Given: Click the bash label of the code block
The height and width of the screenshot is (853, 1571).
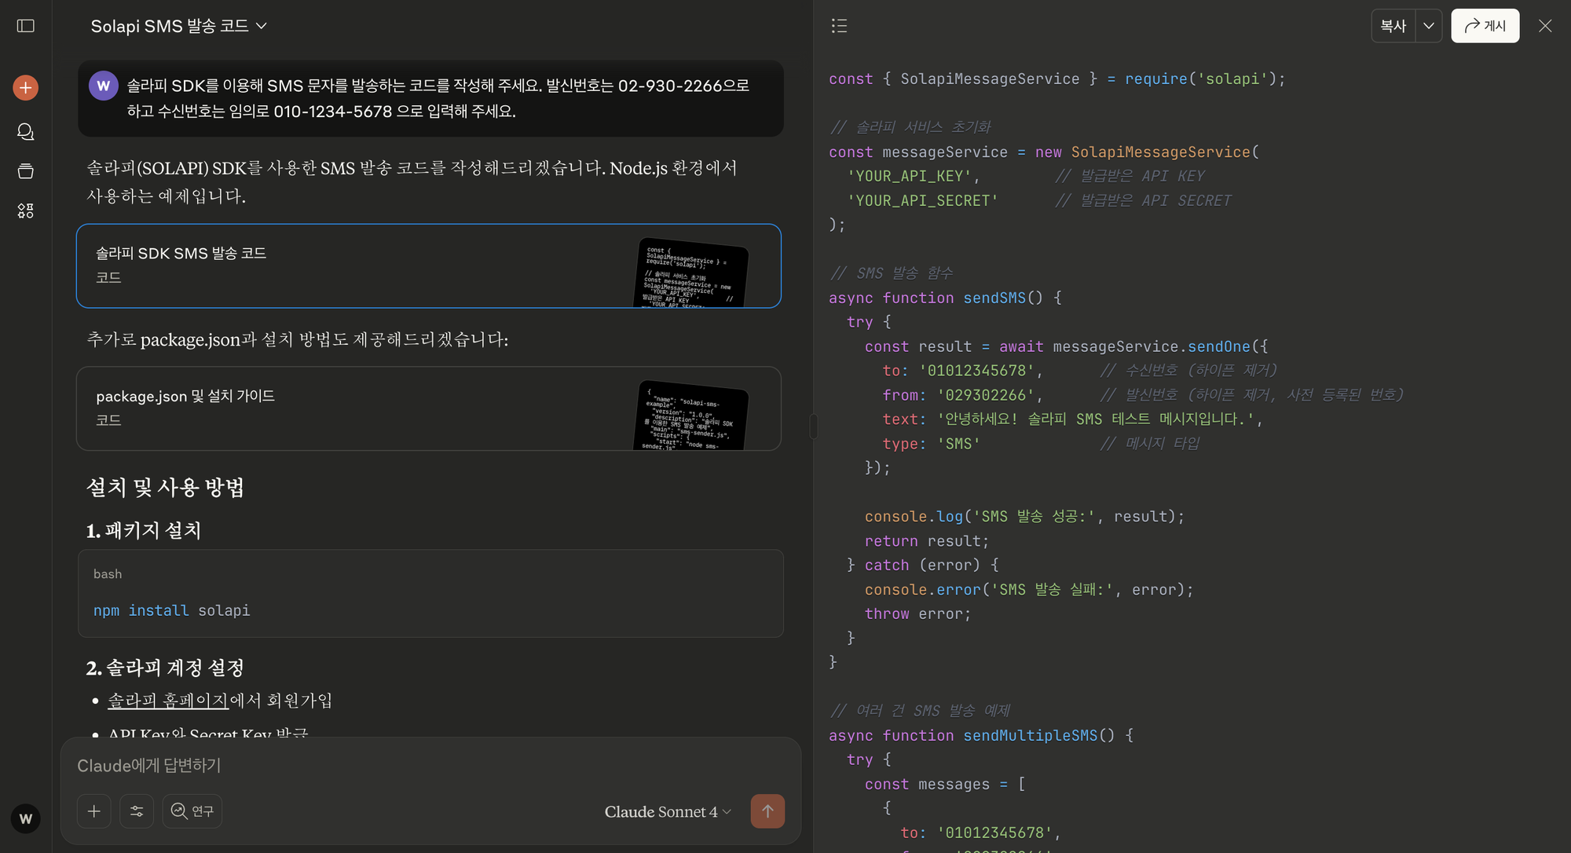Looking at the screenshot, I should (x=108, y=574).
